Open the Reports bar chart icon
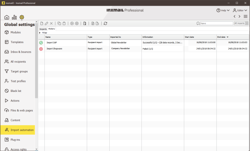The image size is (250, 151). click(x=14, y=17)
